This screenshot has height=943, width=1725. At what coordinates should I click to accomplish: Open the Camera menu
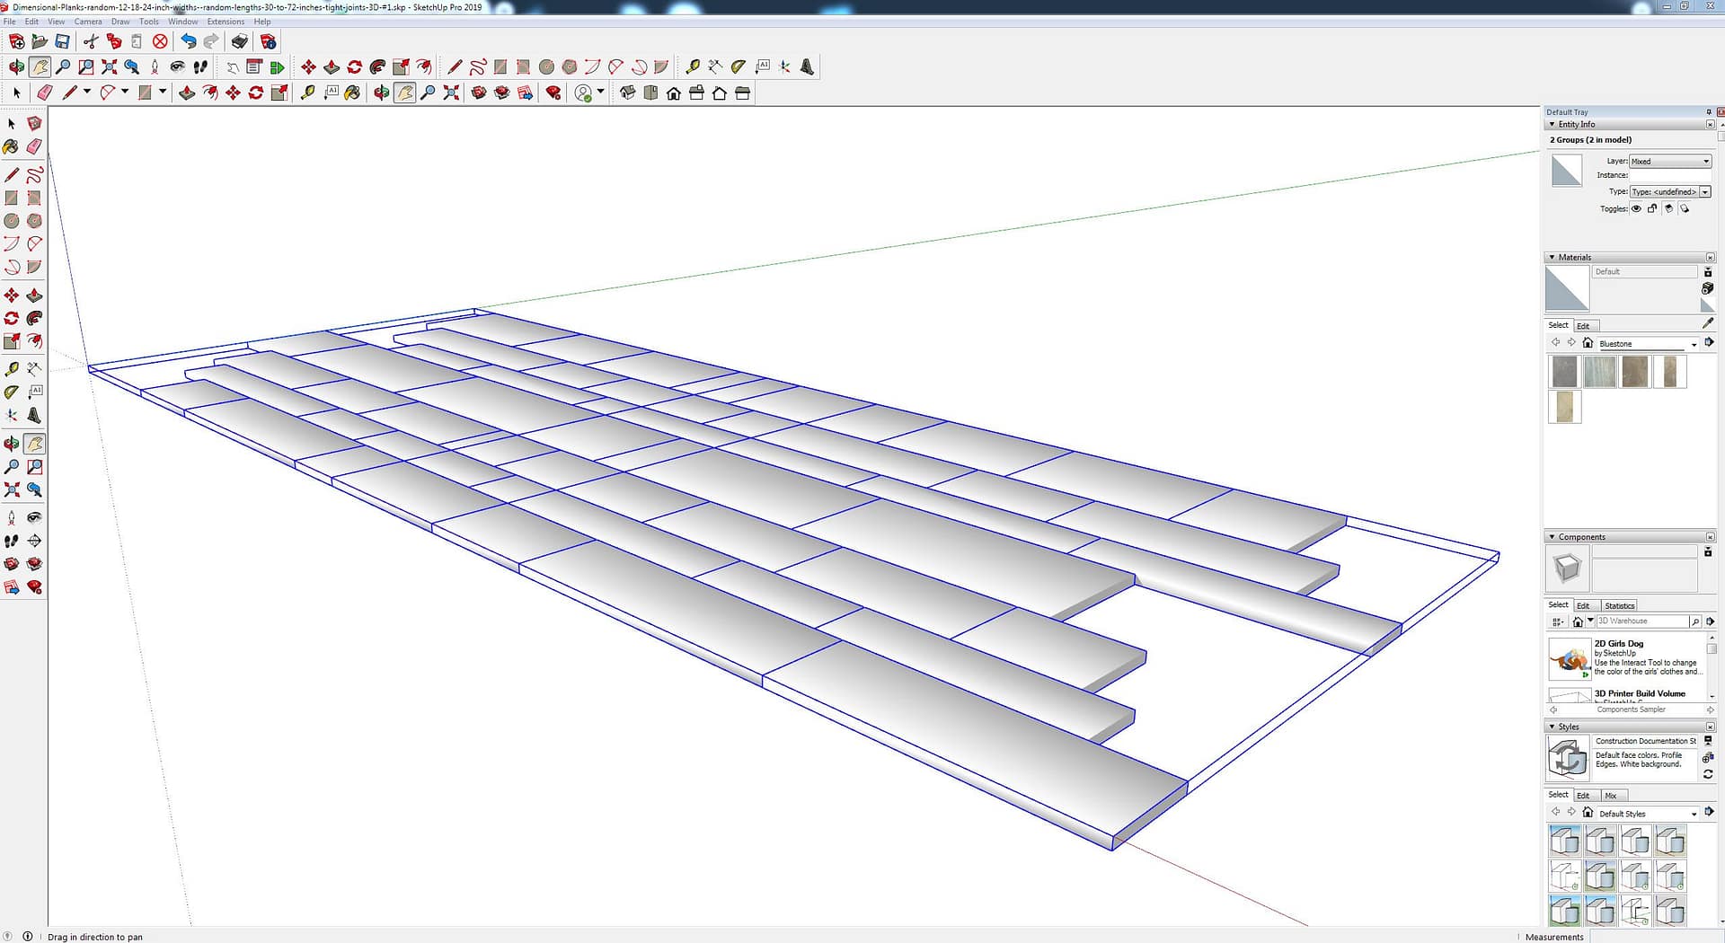[87, 22]
